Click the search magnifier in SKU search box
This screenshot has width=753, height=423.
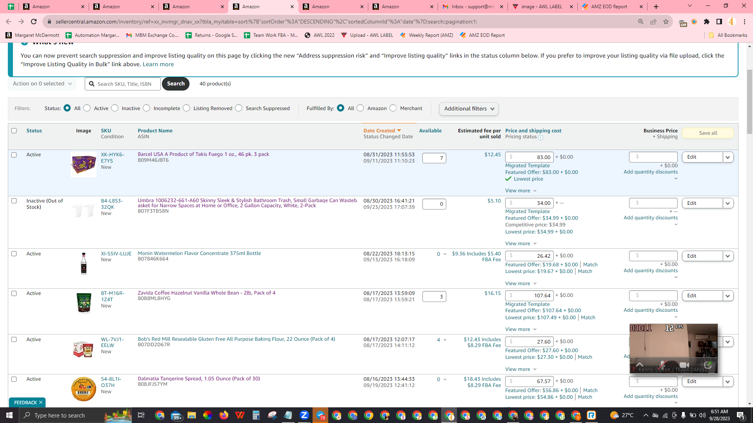tap(92, 84)
